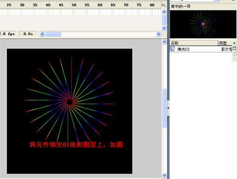Click frame 50 on the timeline ruler

coord(74,5)
